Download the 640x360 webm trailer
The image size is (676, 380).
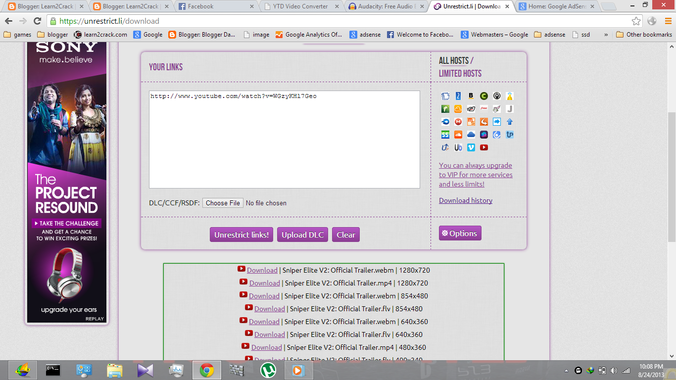tap(264, 322)
